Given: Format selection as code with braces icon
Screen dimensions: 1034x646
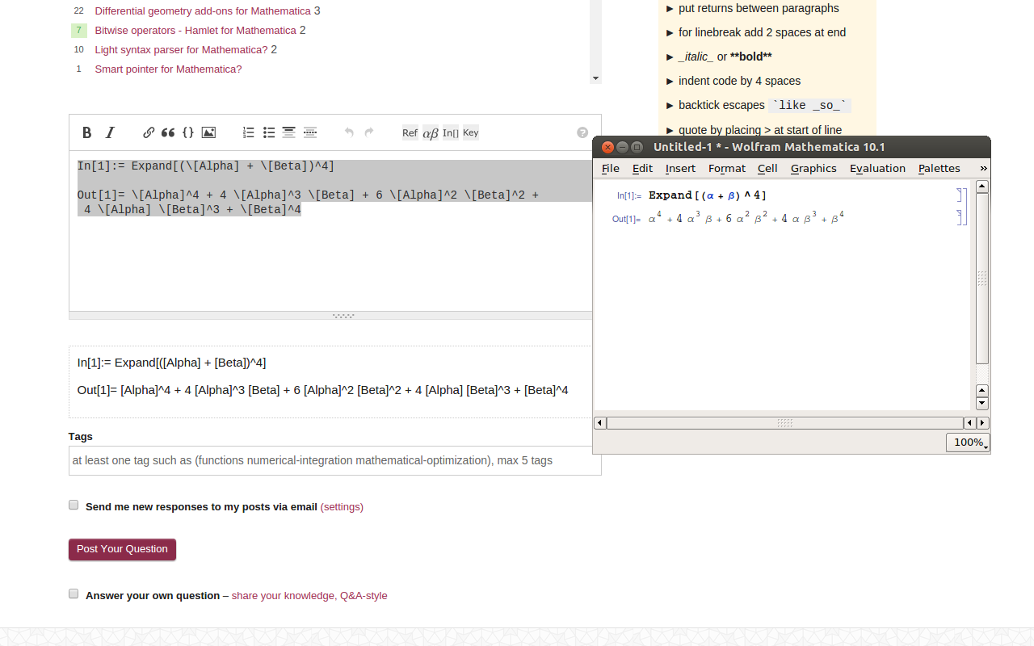Looking at the screenshot, I should tap(188, 132).
